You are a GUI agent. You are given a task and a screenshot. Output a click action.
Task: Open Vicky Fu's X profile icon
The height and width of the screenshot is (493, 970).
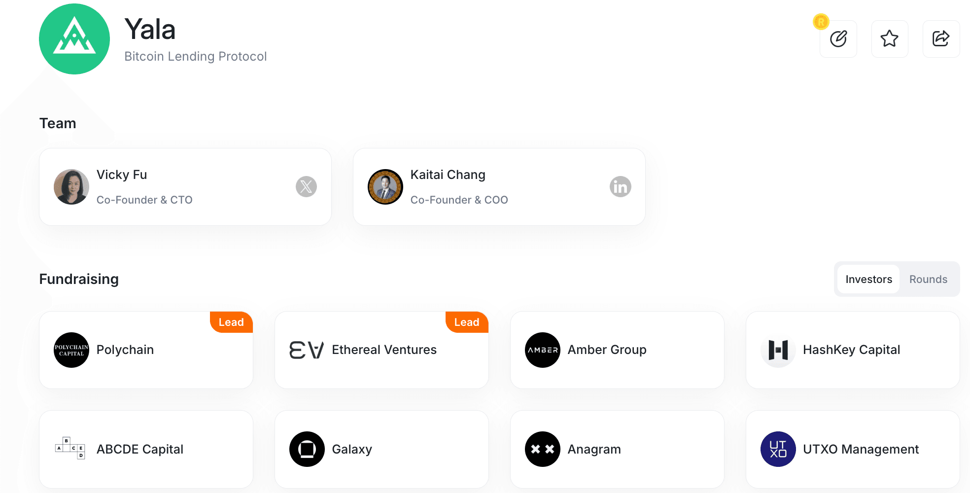pyautogui.click(x=306, y=187)
